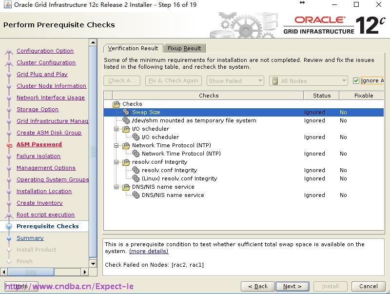Viewport: 390px width, 294px height.
Task: Click sidebar horizontal scrollbar left arrow
Action: tap(4, 272)
